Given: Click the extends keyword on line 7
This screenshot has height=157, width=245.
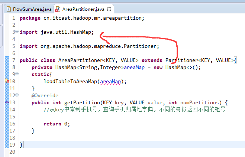Looking at the screenshot, I should [152, 60].
